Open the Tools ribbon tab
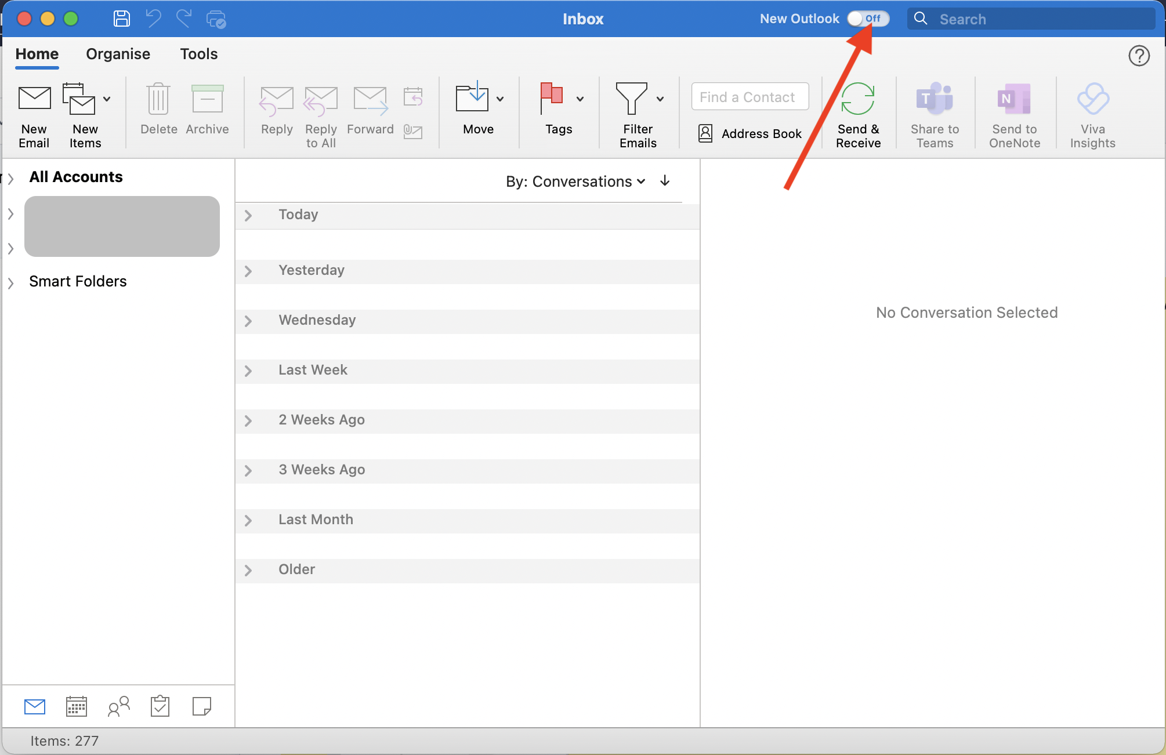 tap(198, 54)
